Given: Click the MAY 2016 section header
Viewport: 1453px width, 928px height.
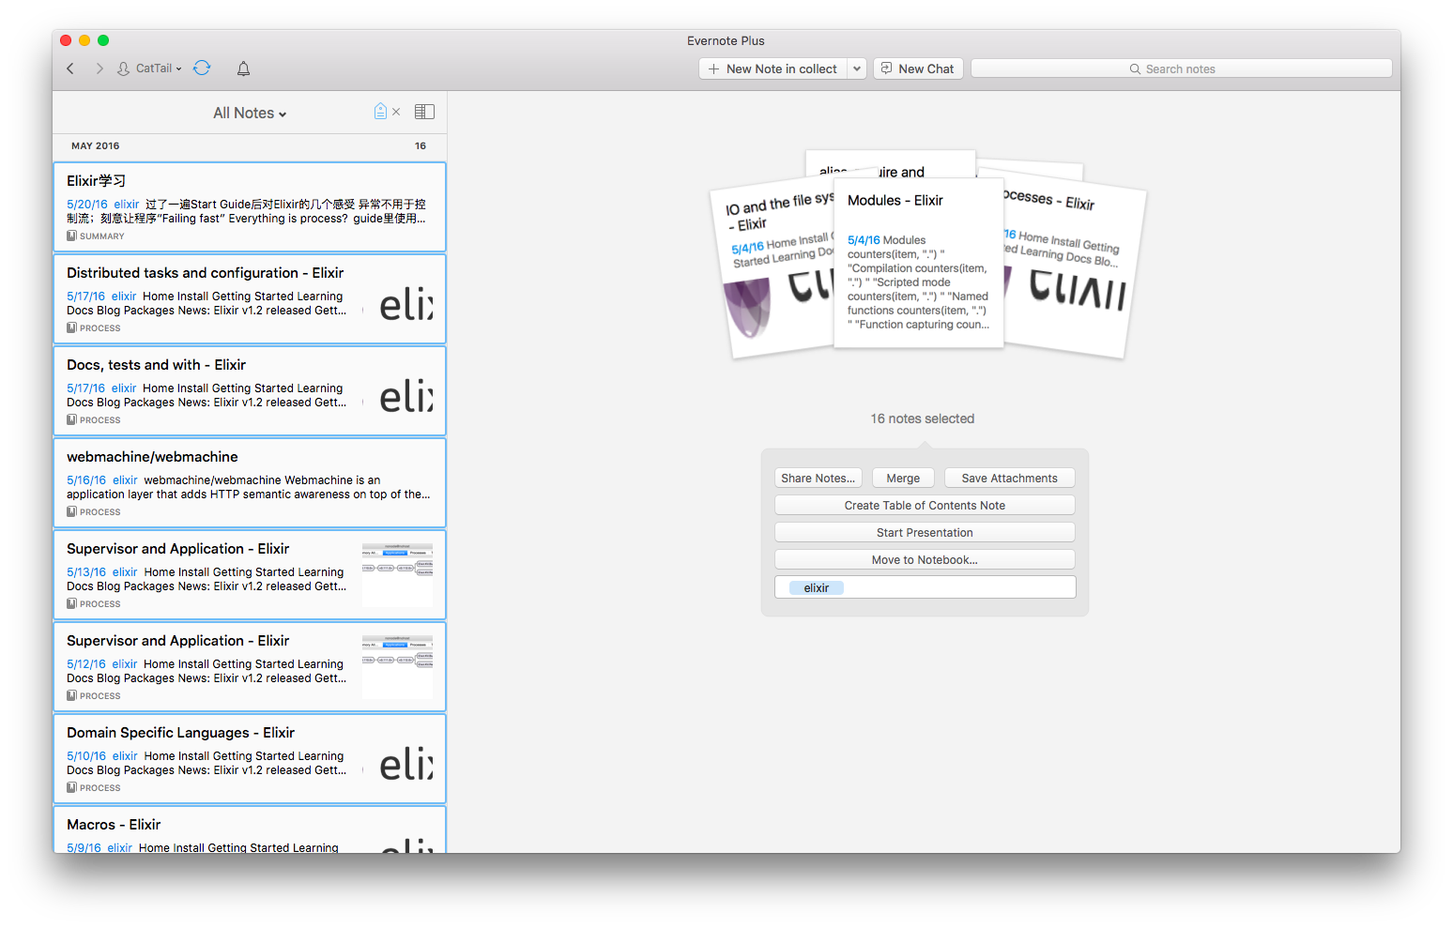Looking at the screenshot, I should (x=96, y=146).
